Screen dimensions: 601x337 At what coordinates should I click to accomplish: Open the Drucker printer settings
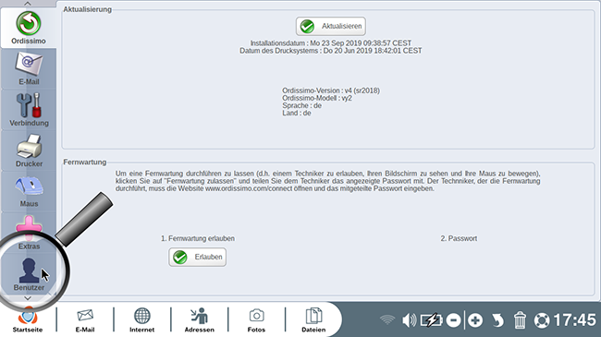point(29,150)
